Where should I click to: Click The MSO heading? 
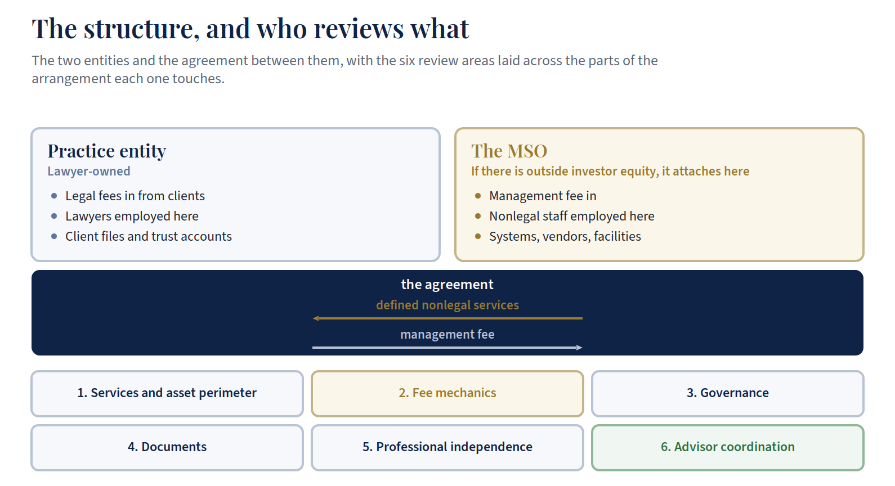(509, 151)
